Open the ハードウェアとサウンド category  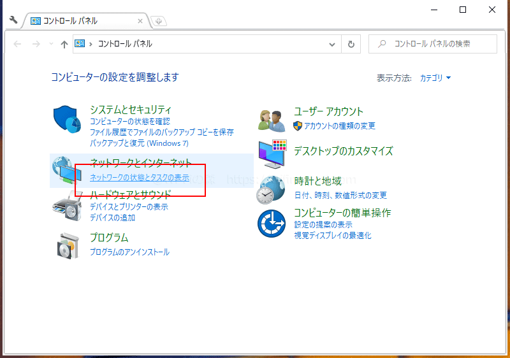[x=131, y=194]
